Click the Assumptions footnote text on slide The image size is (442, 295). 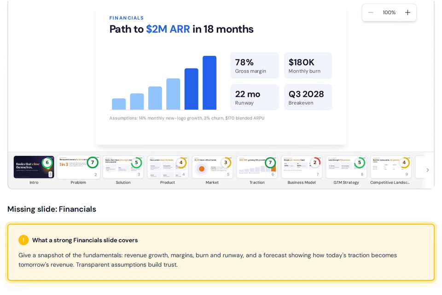click(187, 118)
